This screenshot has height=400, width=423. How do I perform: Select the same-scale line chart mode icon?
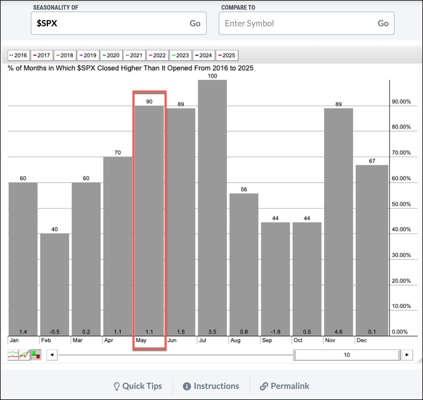[x=25, y=355]
